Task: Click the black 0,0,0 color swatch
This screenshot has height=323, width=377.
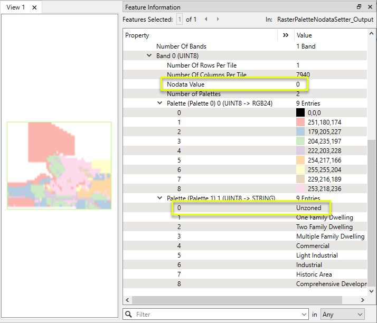Action: tap(300, 113)
